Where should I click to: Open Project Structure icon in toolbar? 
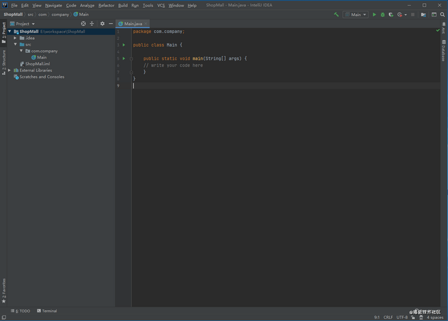coord(423,15)
